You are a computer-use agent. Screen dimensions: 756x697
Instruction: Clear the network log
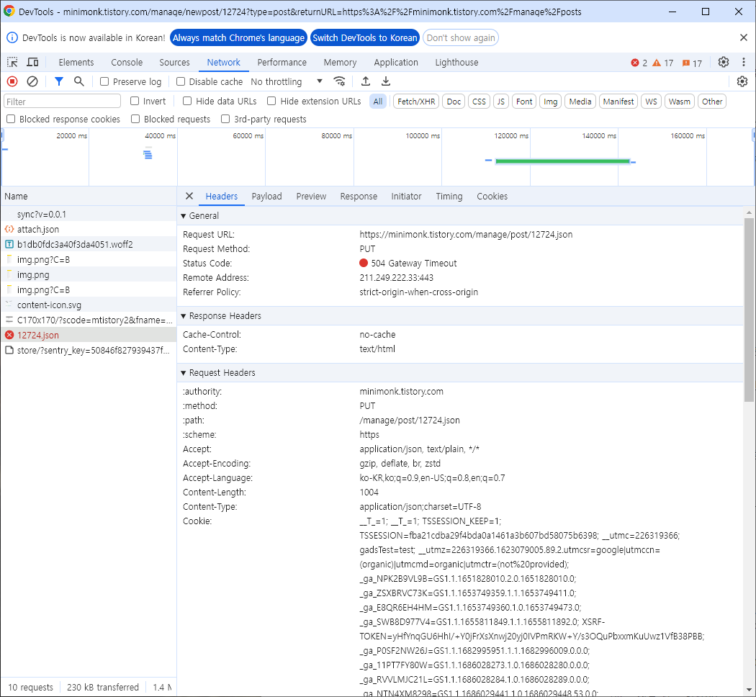point(32,81)
